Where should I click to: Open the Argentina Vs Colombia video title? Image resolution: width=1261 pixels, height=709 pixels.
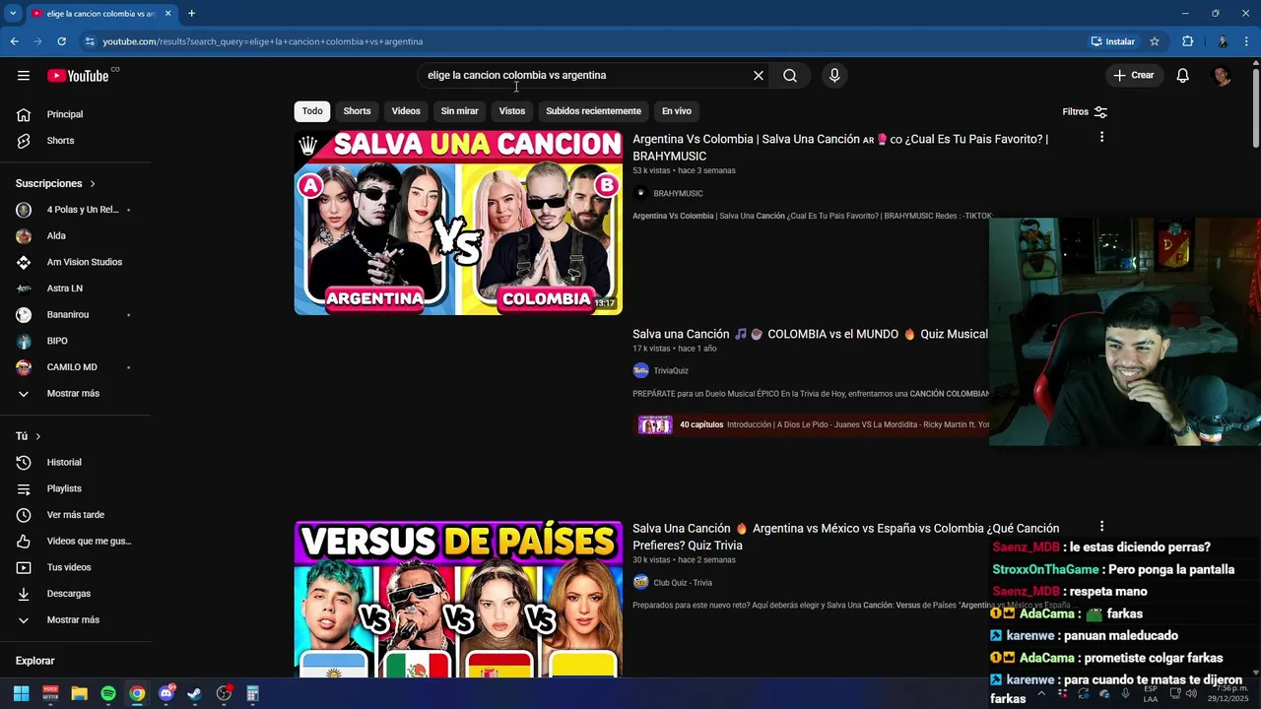[x=840, y=148]
